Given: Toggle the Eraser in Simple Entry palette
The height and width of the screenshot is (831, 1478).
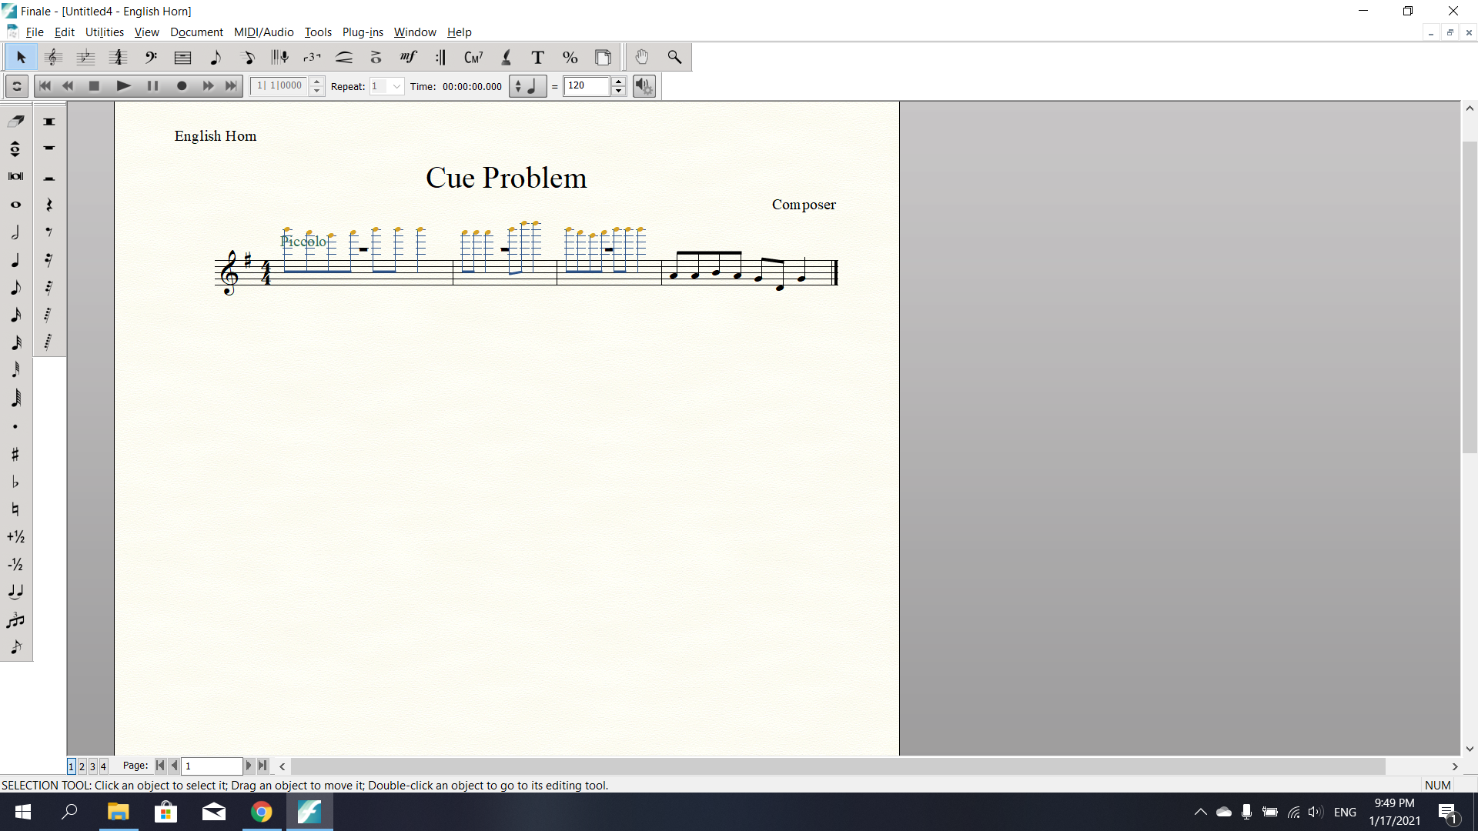Looking at the screenshot, I should tap(16, 122).
